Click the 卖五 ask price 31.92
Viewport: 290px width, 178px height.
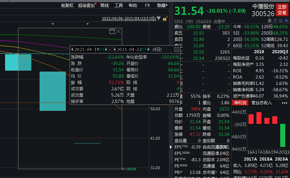coord(199,33)
